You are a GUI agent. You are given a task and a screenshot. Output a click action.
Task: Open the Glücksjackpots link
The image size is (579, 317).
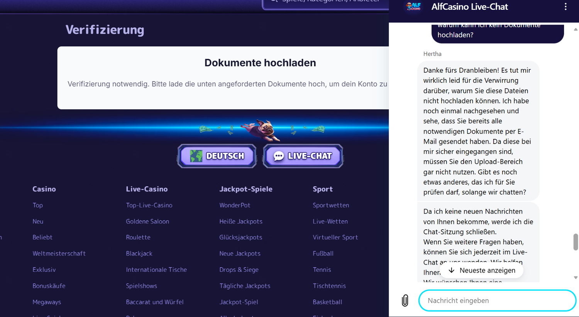[x=240, y=237]
